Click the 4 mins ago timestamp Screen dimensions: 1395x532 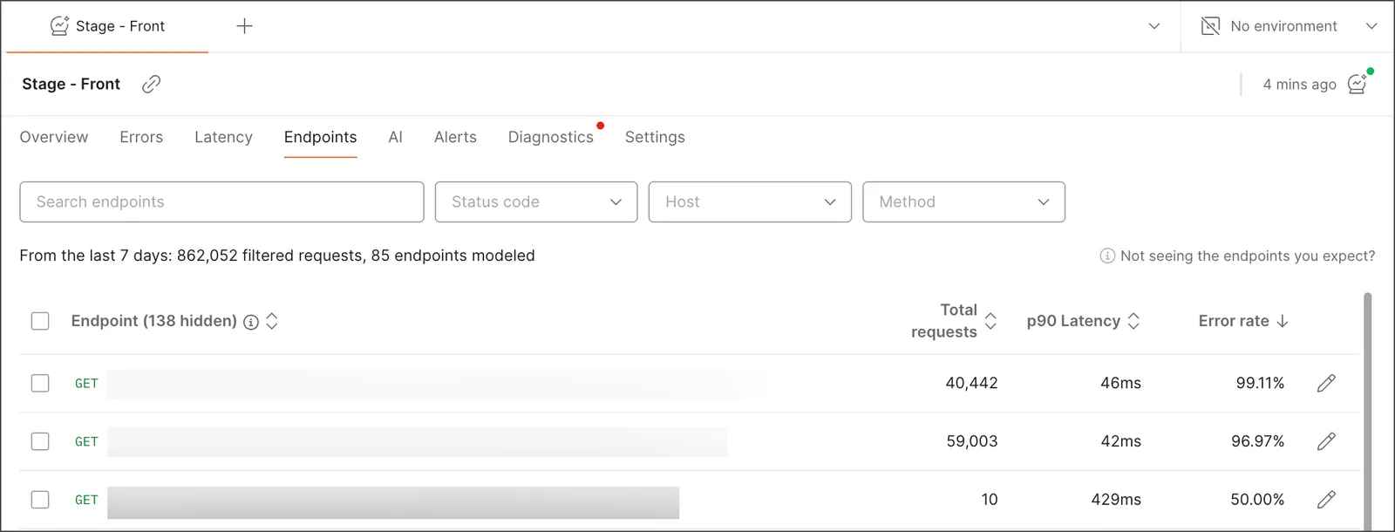click(1299, 84)
